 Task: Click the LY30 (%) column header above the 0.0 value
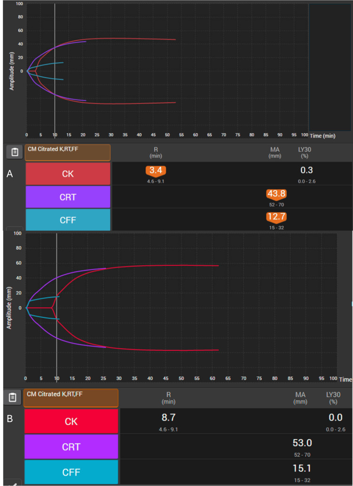tap(333, 398)
